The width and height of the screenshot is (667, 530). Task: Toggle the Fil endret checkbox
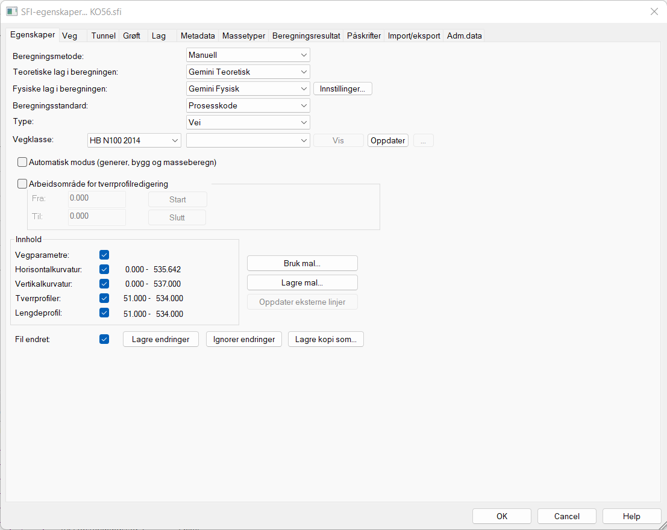click(104, 339)
